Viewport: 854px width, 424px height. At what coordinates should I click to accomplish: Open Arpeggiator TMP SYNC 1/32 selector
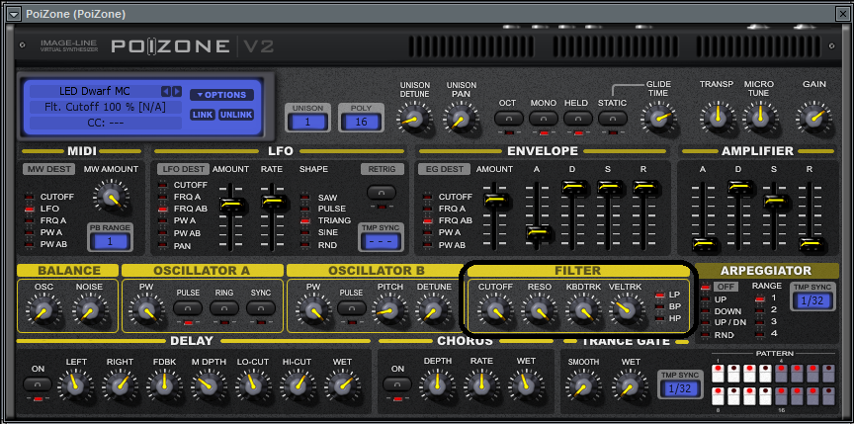click(x=811, y=300)
